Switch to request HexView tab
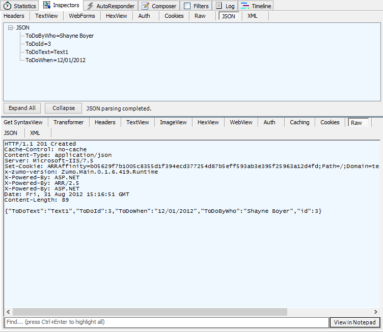Screen dimensions: 383x332 pyautogui.click(x=116, y=16)
